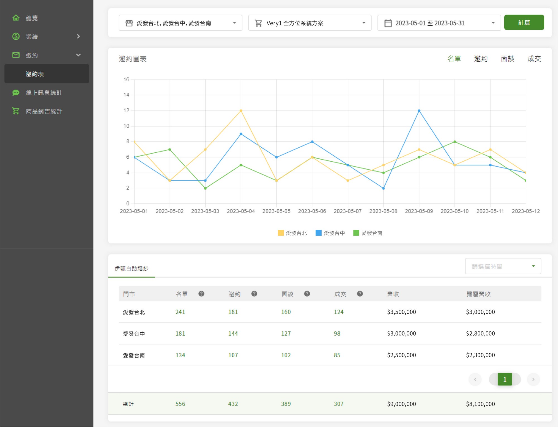The width and height of the screenshot is (558, 427).
Task: Click the envelope icon beside 邀約
Action: pos(16,55)
